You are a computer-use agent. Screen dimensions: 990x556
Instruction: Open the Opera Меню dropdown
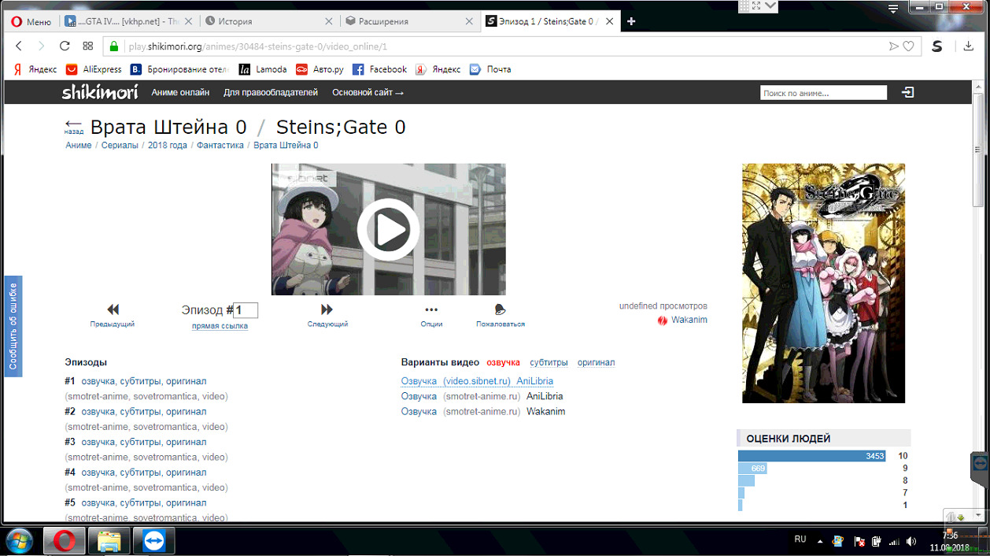point(31,21)
